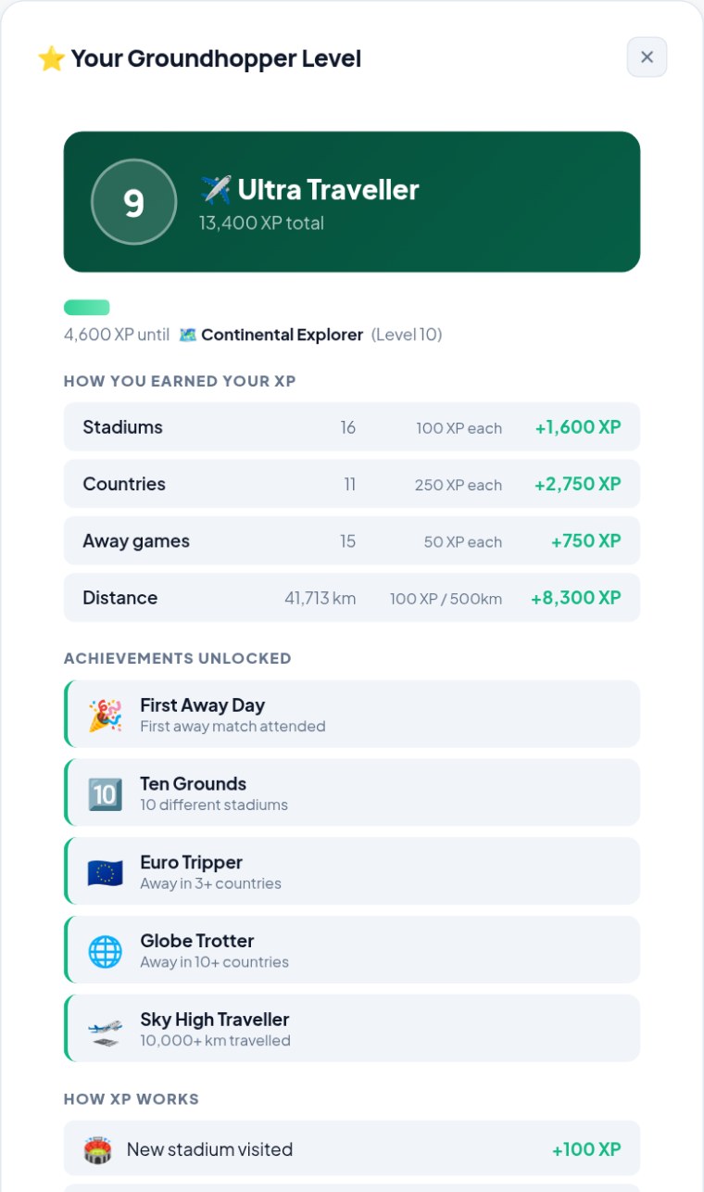Screen dimensions: 704x1192
Task: Click the +750 XP value
Action: [x=586, y=541]
